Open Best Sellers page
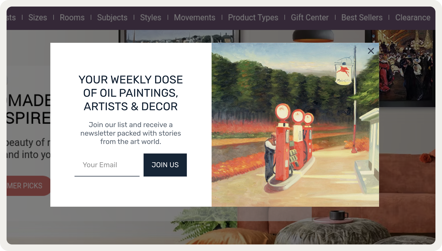 pyautogui.click(x=362, y=17)
